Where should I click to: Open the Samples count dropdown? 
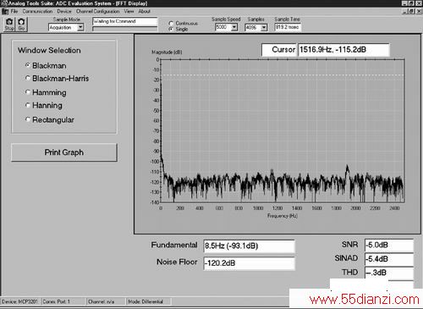264,27
